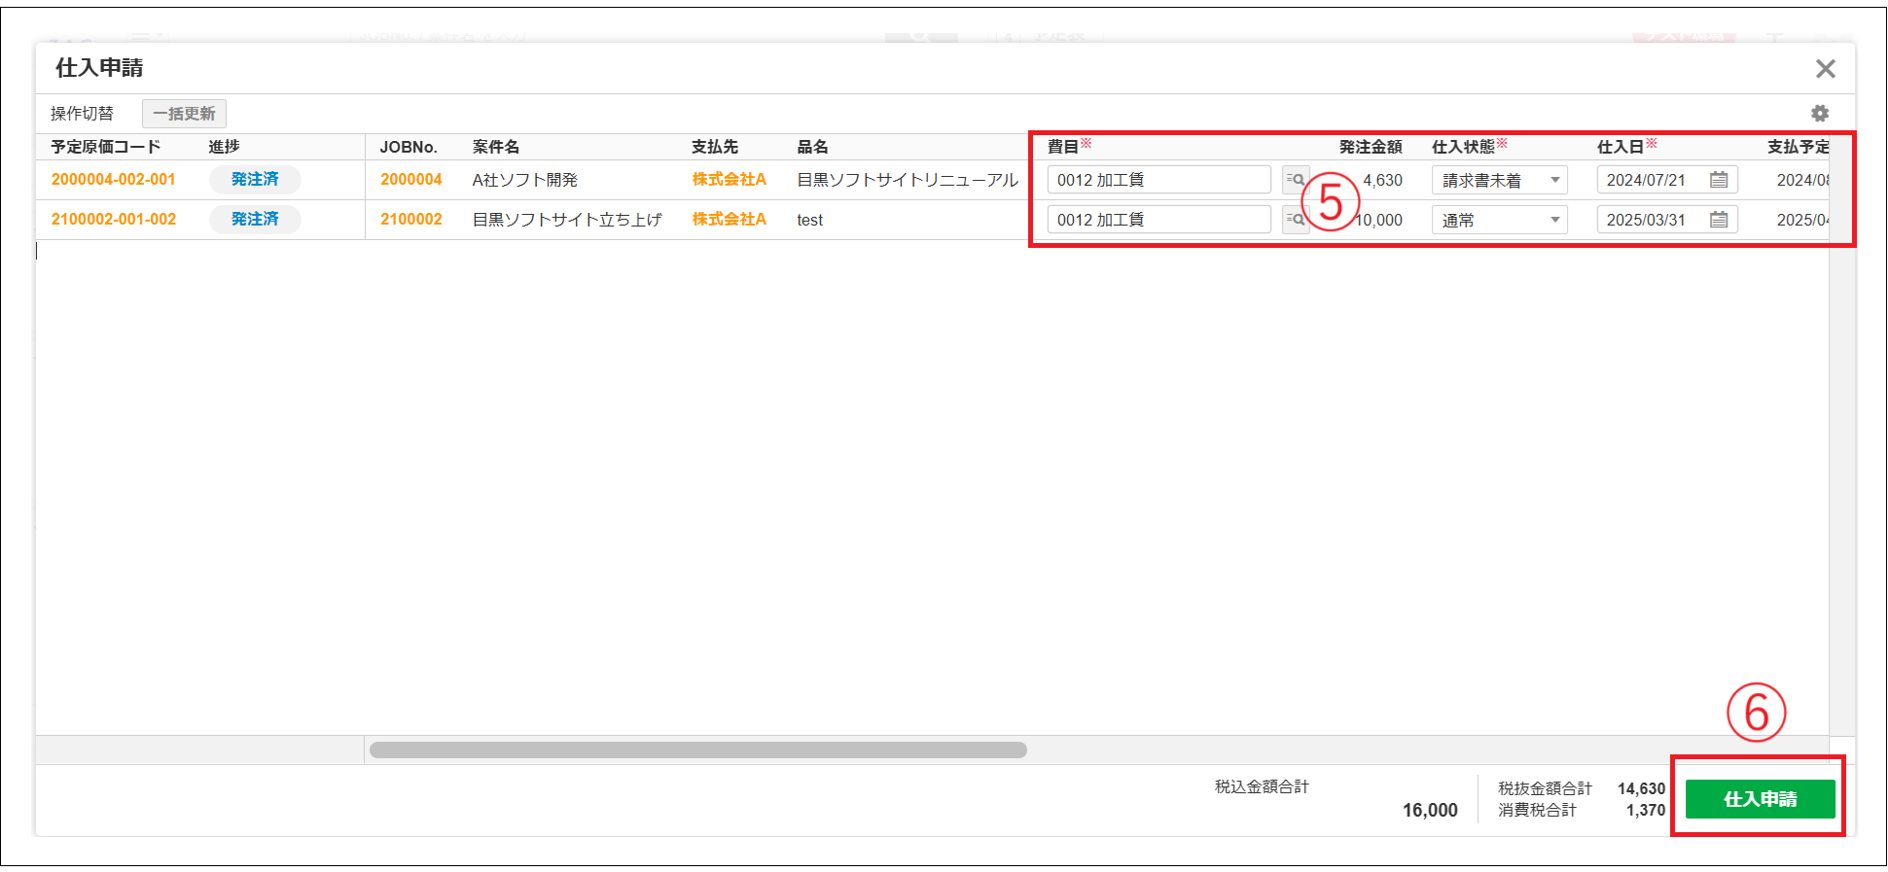Open calendar picker for 2024/07/21 date
The height and width of the screenshot is (872, 1888).
(x=1719, y=180)
